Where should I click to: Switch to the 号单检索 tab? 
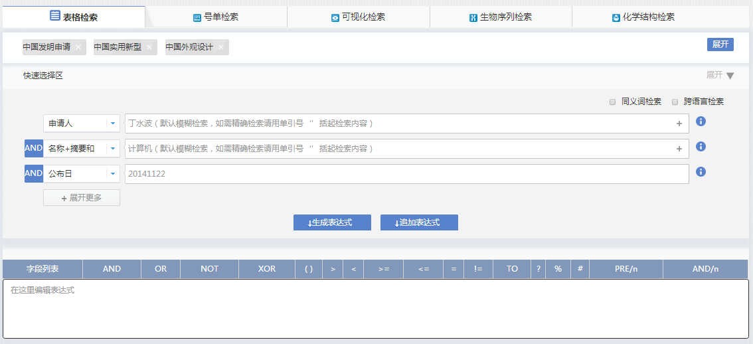point(216,17)
